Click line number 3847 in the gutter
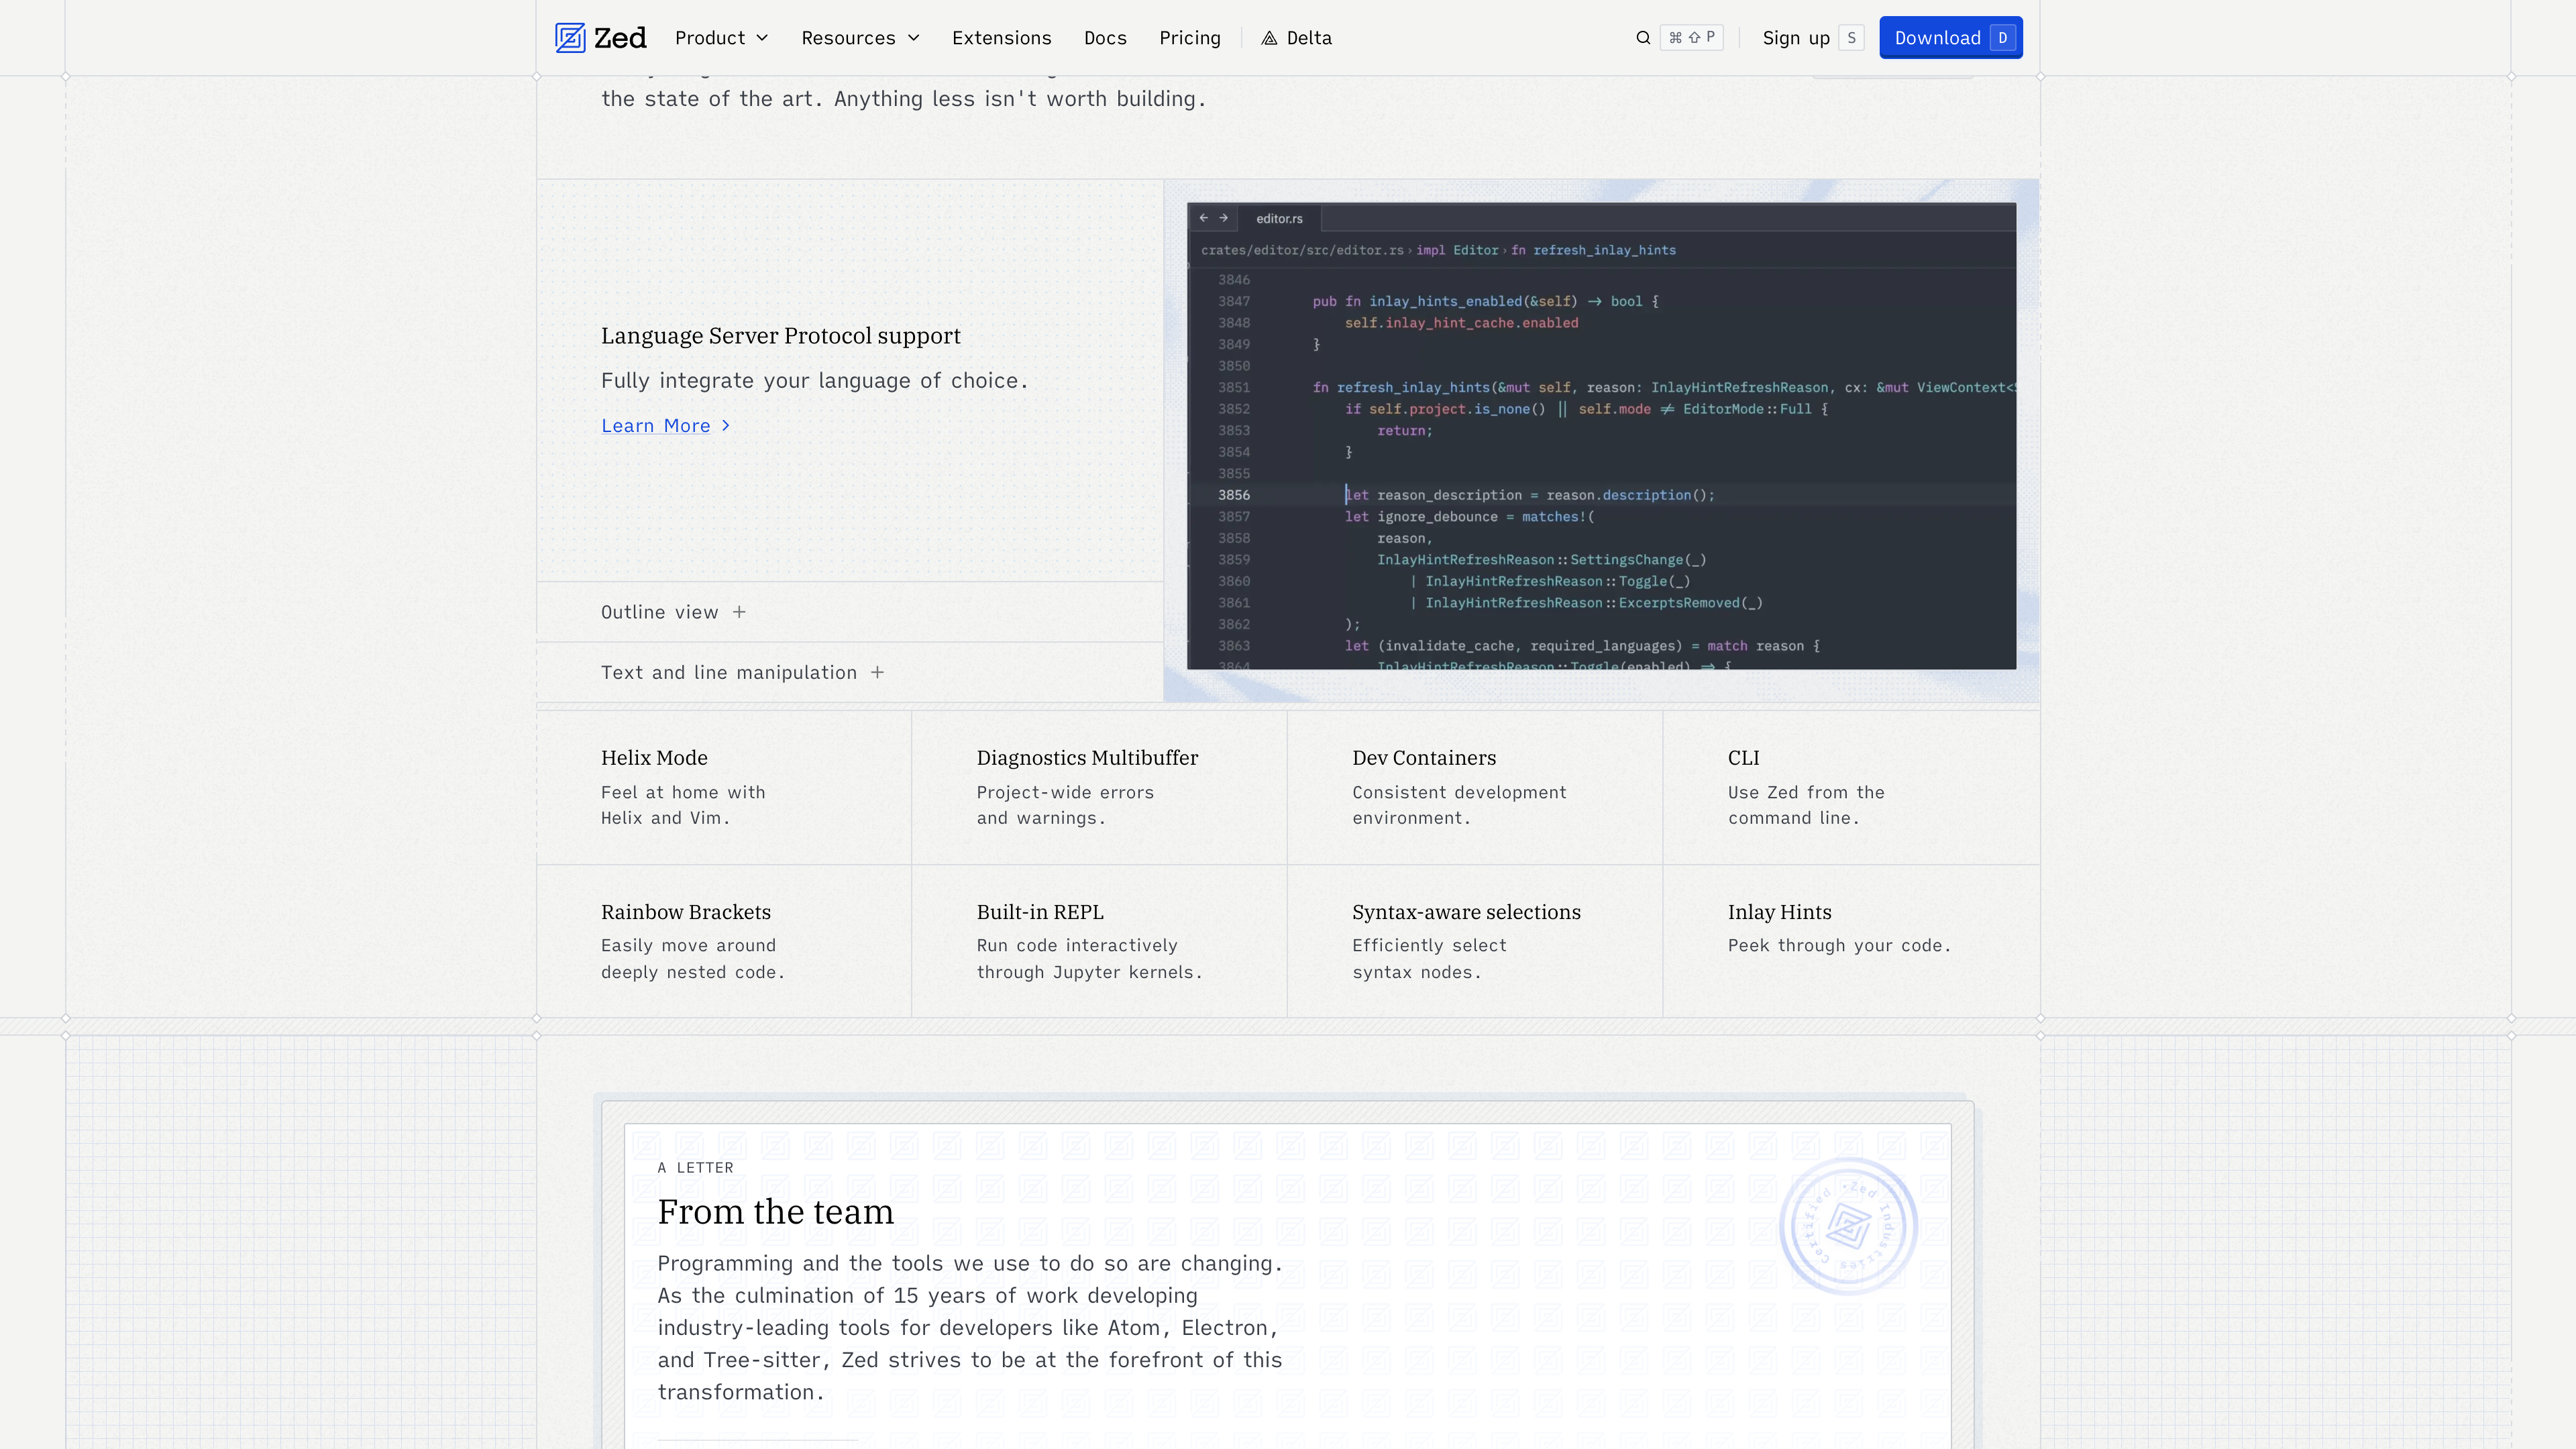The height and width of the screenshot is (1449, 2576). (1234, 301)
